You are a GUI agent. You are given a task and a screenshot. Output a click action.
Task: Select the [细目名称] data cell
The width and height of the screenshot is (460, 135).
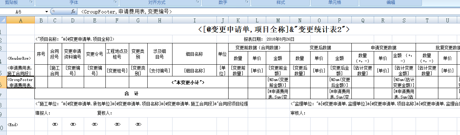[195, 70]
